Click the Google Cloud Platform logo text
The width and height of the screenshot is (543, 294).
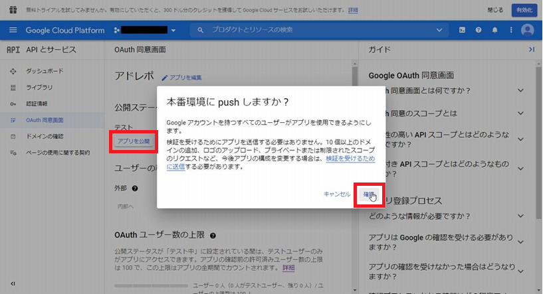coord(64,31)
